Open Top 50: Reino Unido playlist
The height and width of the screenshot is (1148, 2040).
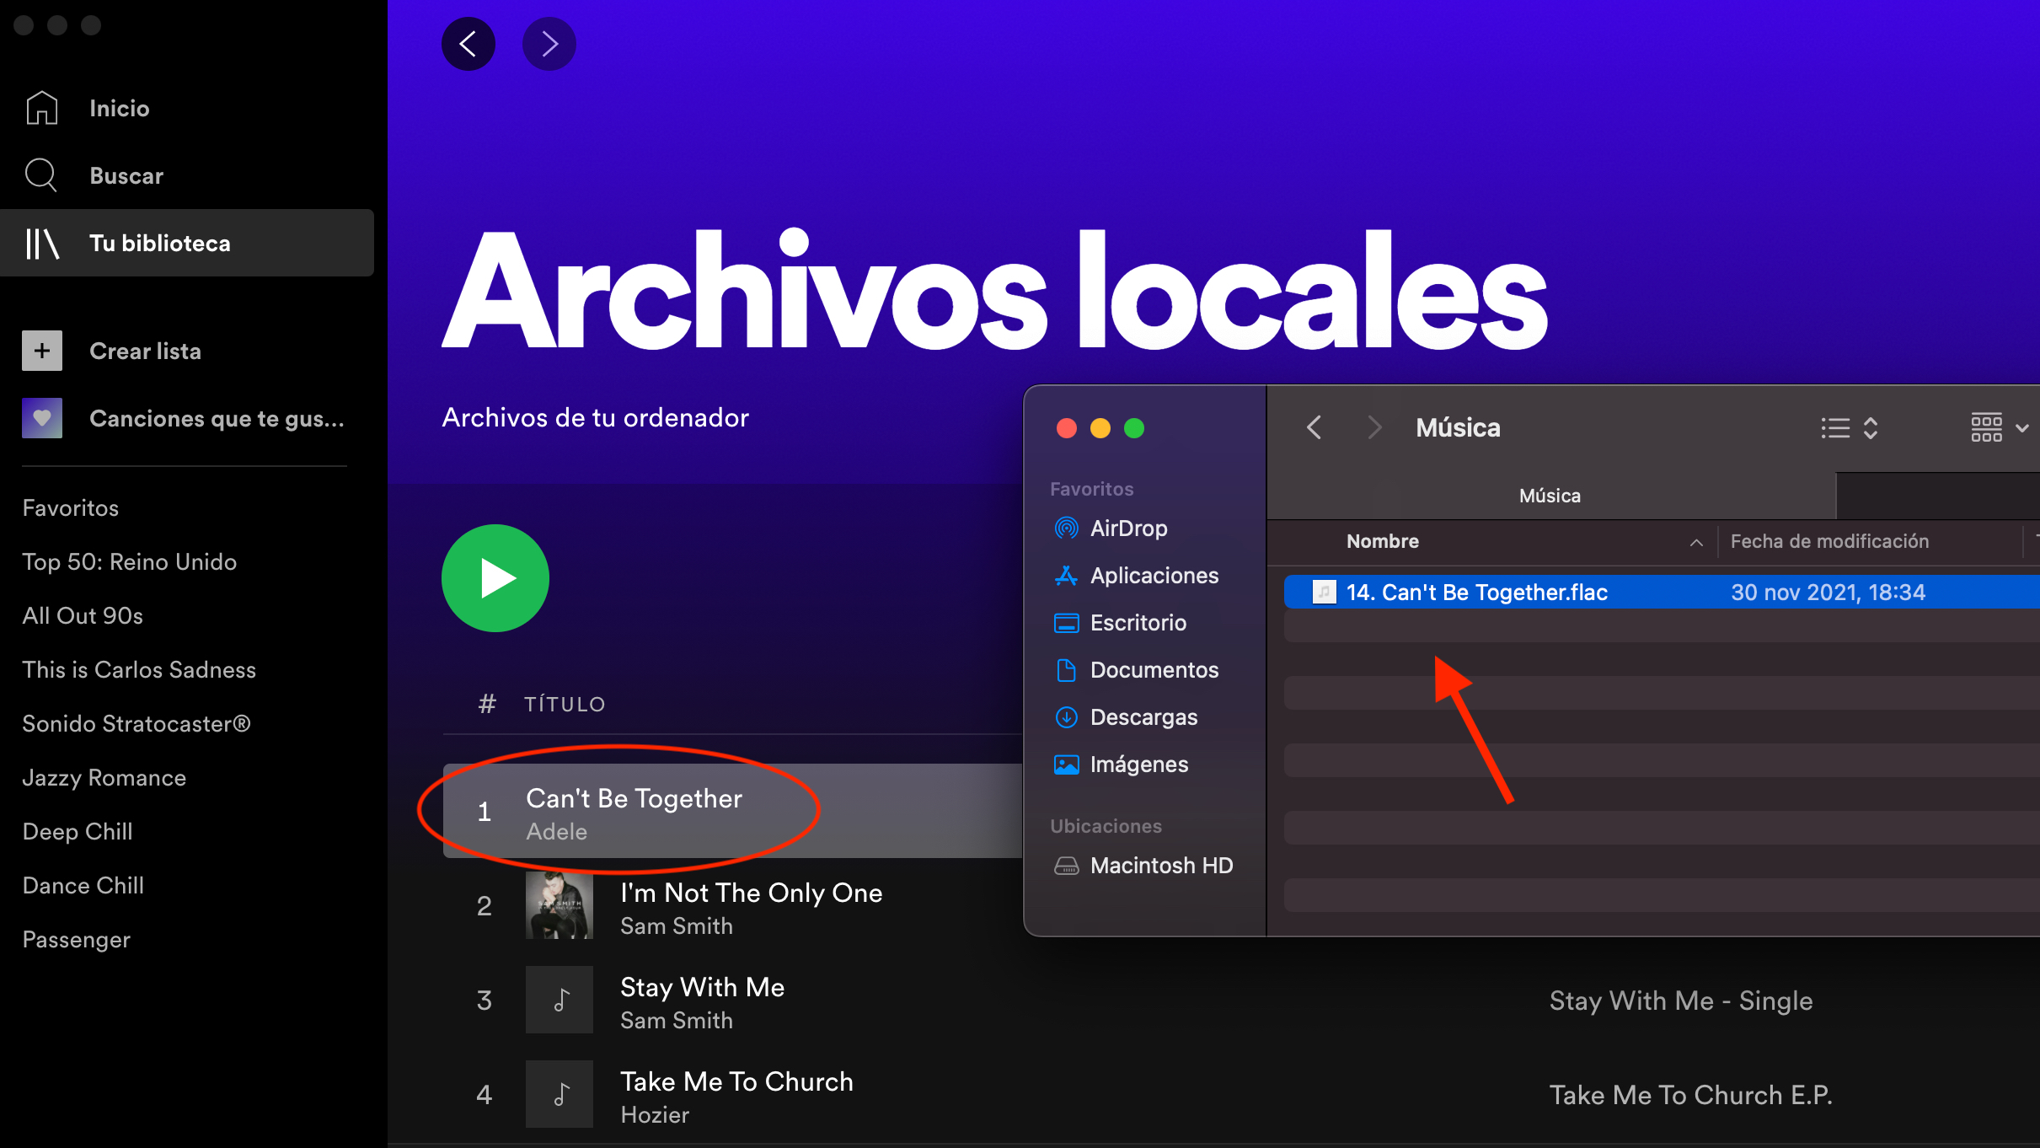[130, 561]
